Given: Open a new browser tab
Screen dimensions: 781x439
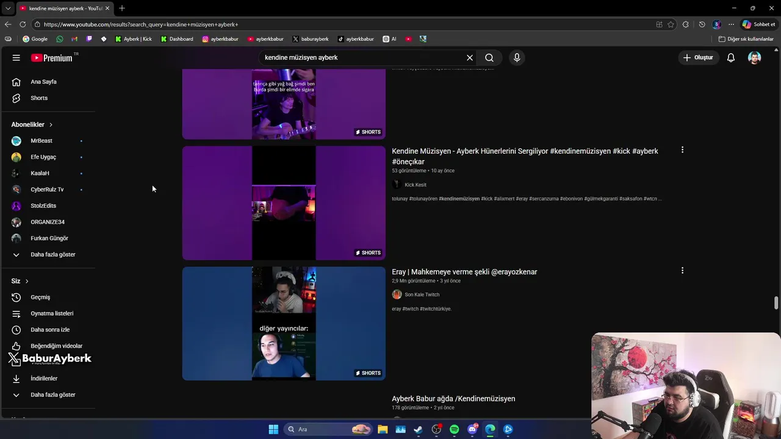Looking at the screenshot, I should pyautogui.click(x=122, y=8).
